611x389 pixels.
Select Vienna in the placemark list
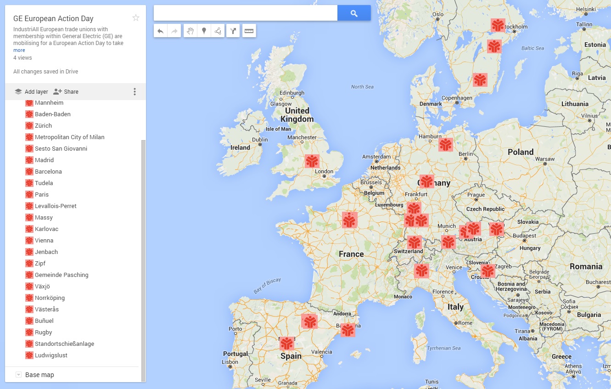[x=43, y=240]
